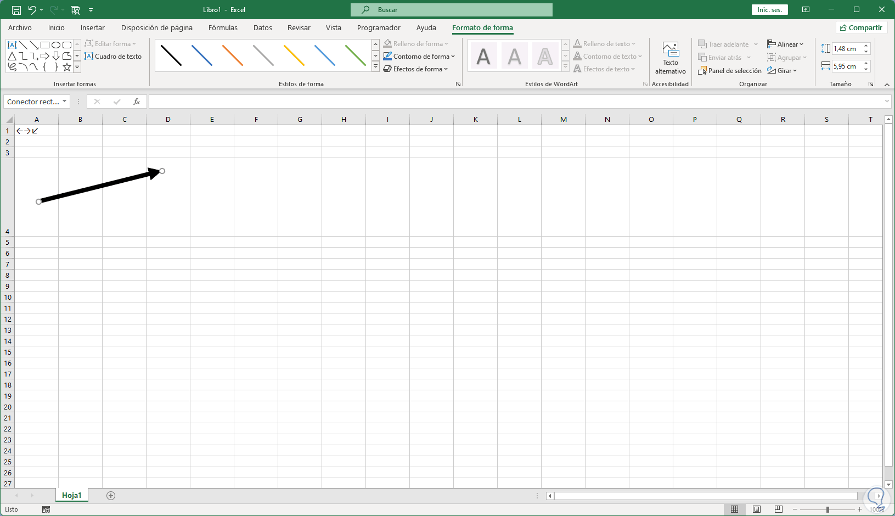
Task: Open the Archivo menu
Action: click(x=20, y=28)
